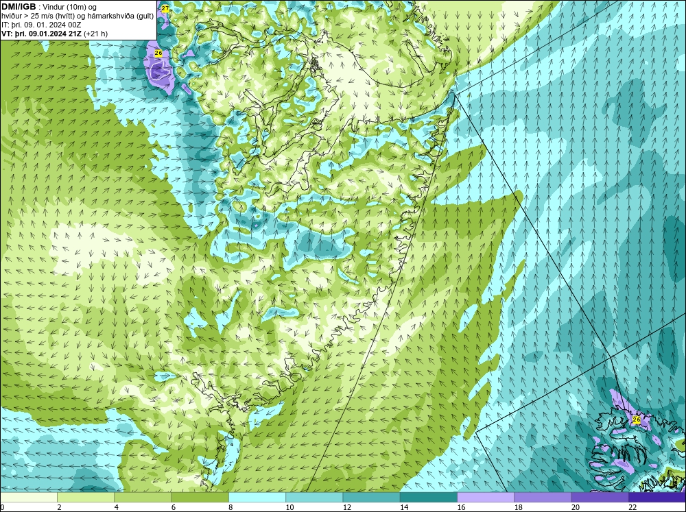Click the 8–10 m/s light cyan legend swatch
Viewport: 686px width, 512px height.
257,498
